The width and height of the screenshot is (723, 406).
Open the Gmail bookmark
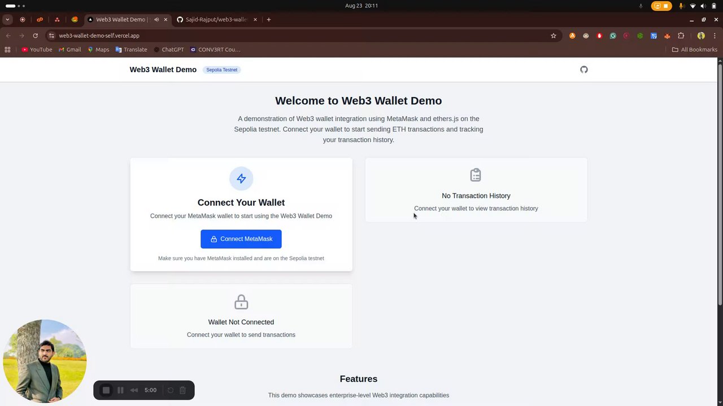pos(70,50)
